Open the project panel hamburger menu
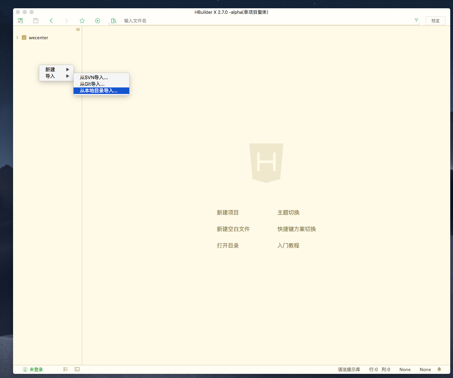This screenshot has height=378, width=453. [78, 30]
